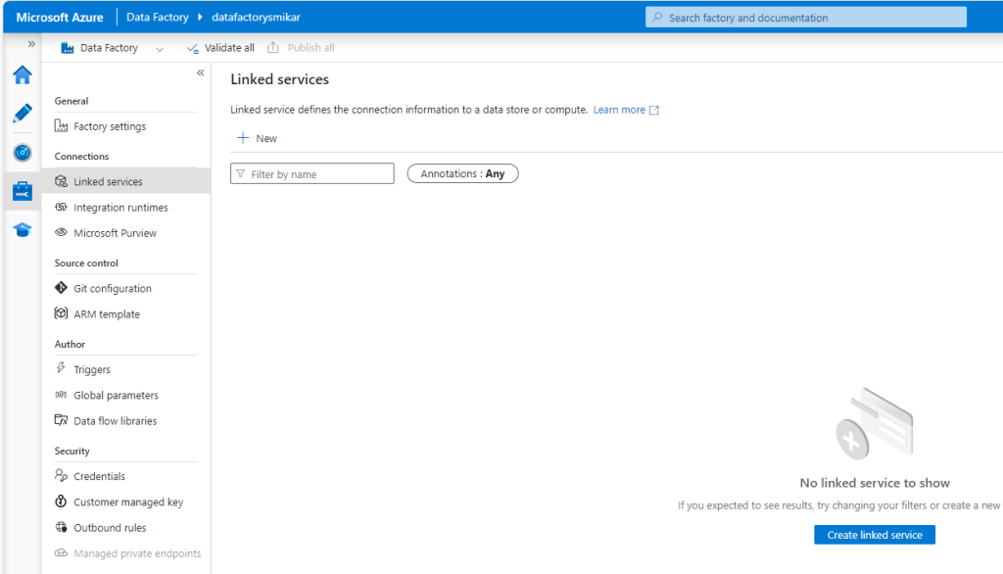This screenshot has width=1003, height=574.
Task: Click the Factory settings icon
Action: point(61,125)
